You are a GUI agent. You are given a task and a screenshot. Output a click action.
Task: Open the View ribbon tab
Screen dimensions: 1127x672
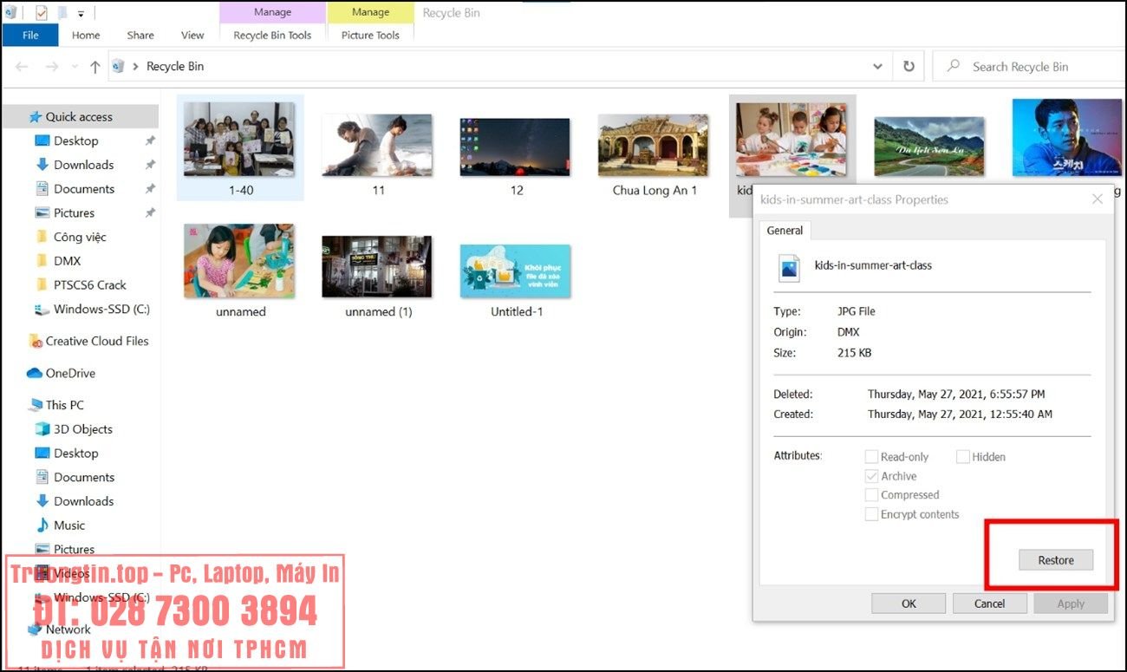[192, 35]
